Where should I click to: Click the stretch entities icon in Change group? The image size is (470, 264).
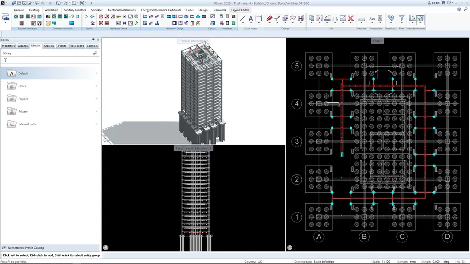click(301, 19)
